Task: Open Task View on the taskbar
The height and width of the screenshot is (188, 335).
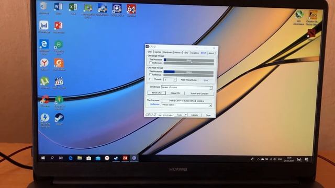Action: click(x=61, y=158)
